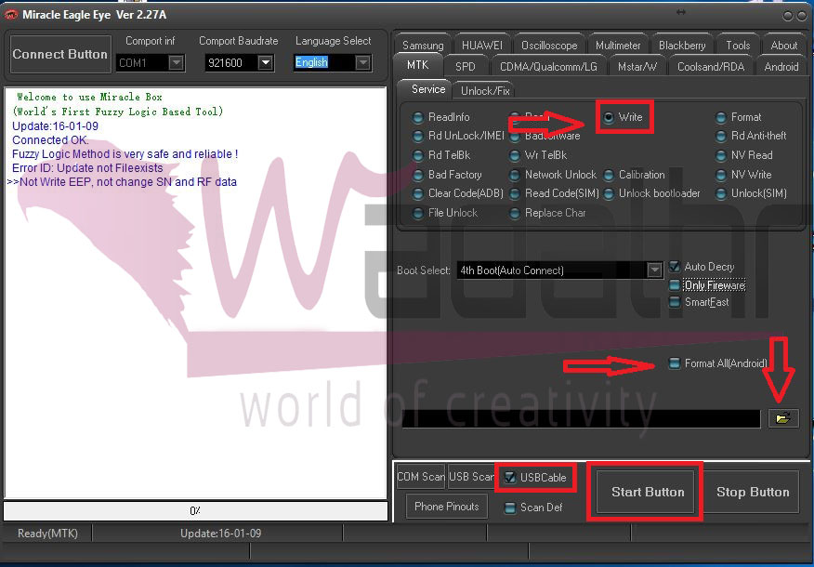This screenshot has height=567, width=814.
Task: Open the firmware file browse folder icon
Action: click(x=783, y=418)
